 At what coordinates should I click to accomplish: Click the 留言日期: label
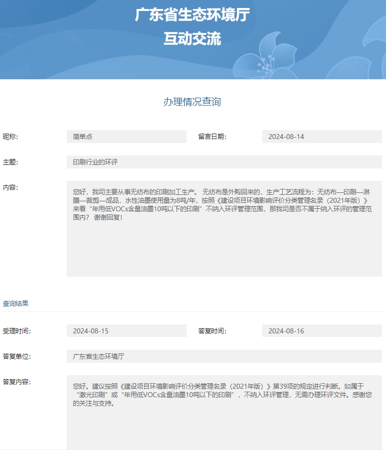point(212,137)
